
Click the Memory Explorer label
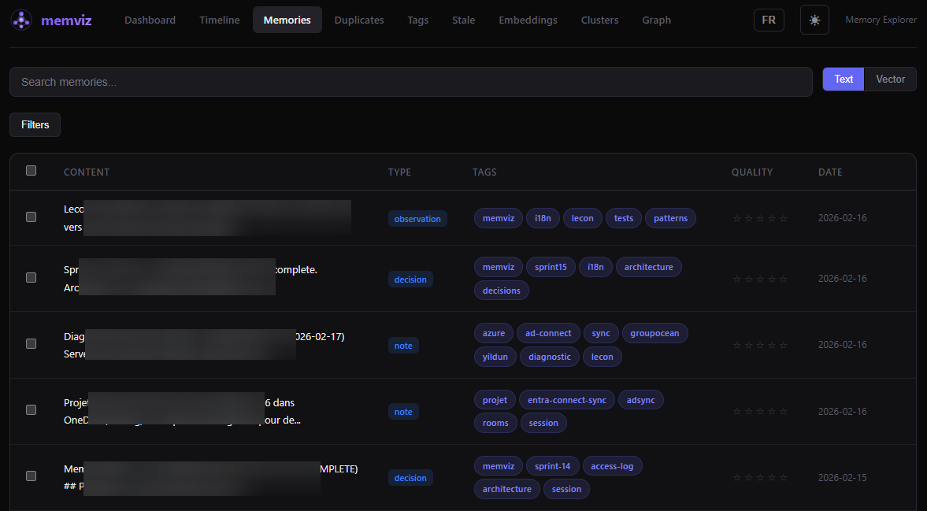pyautogui.click(x=881, y=20)
